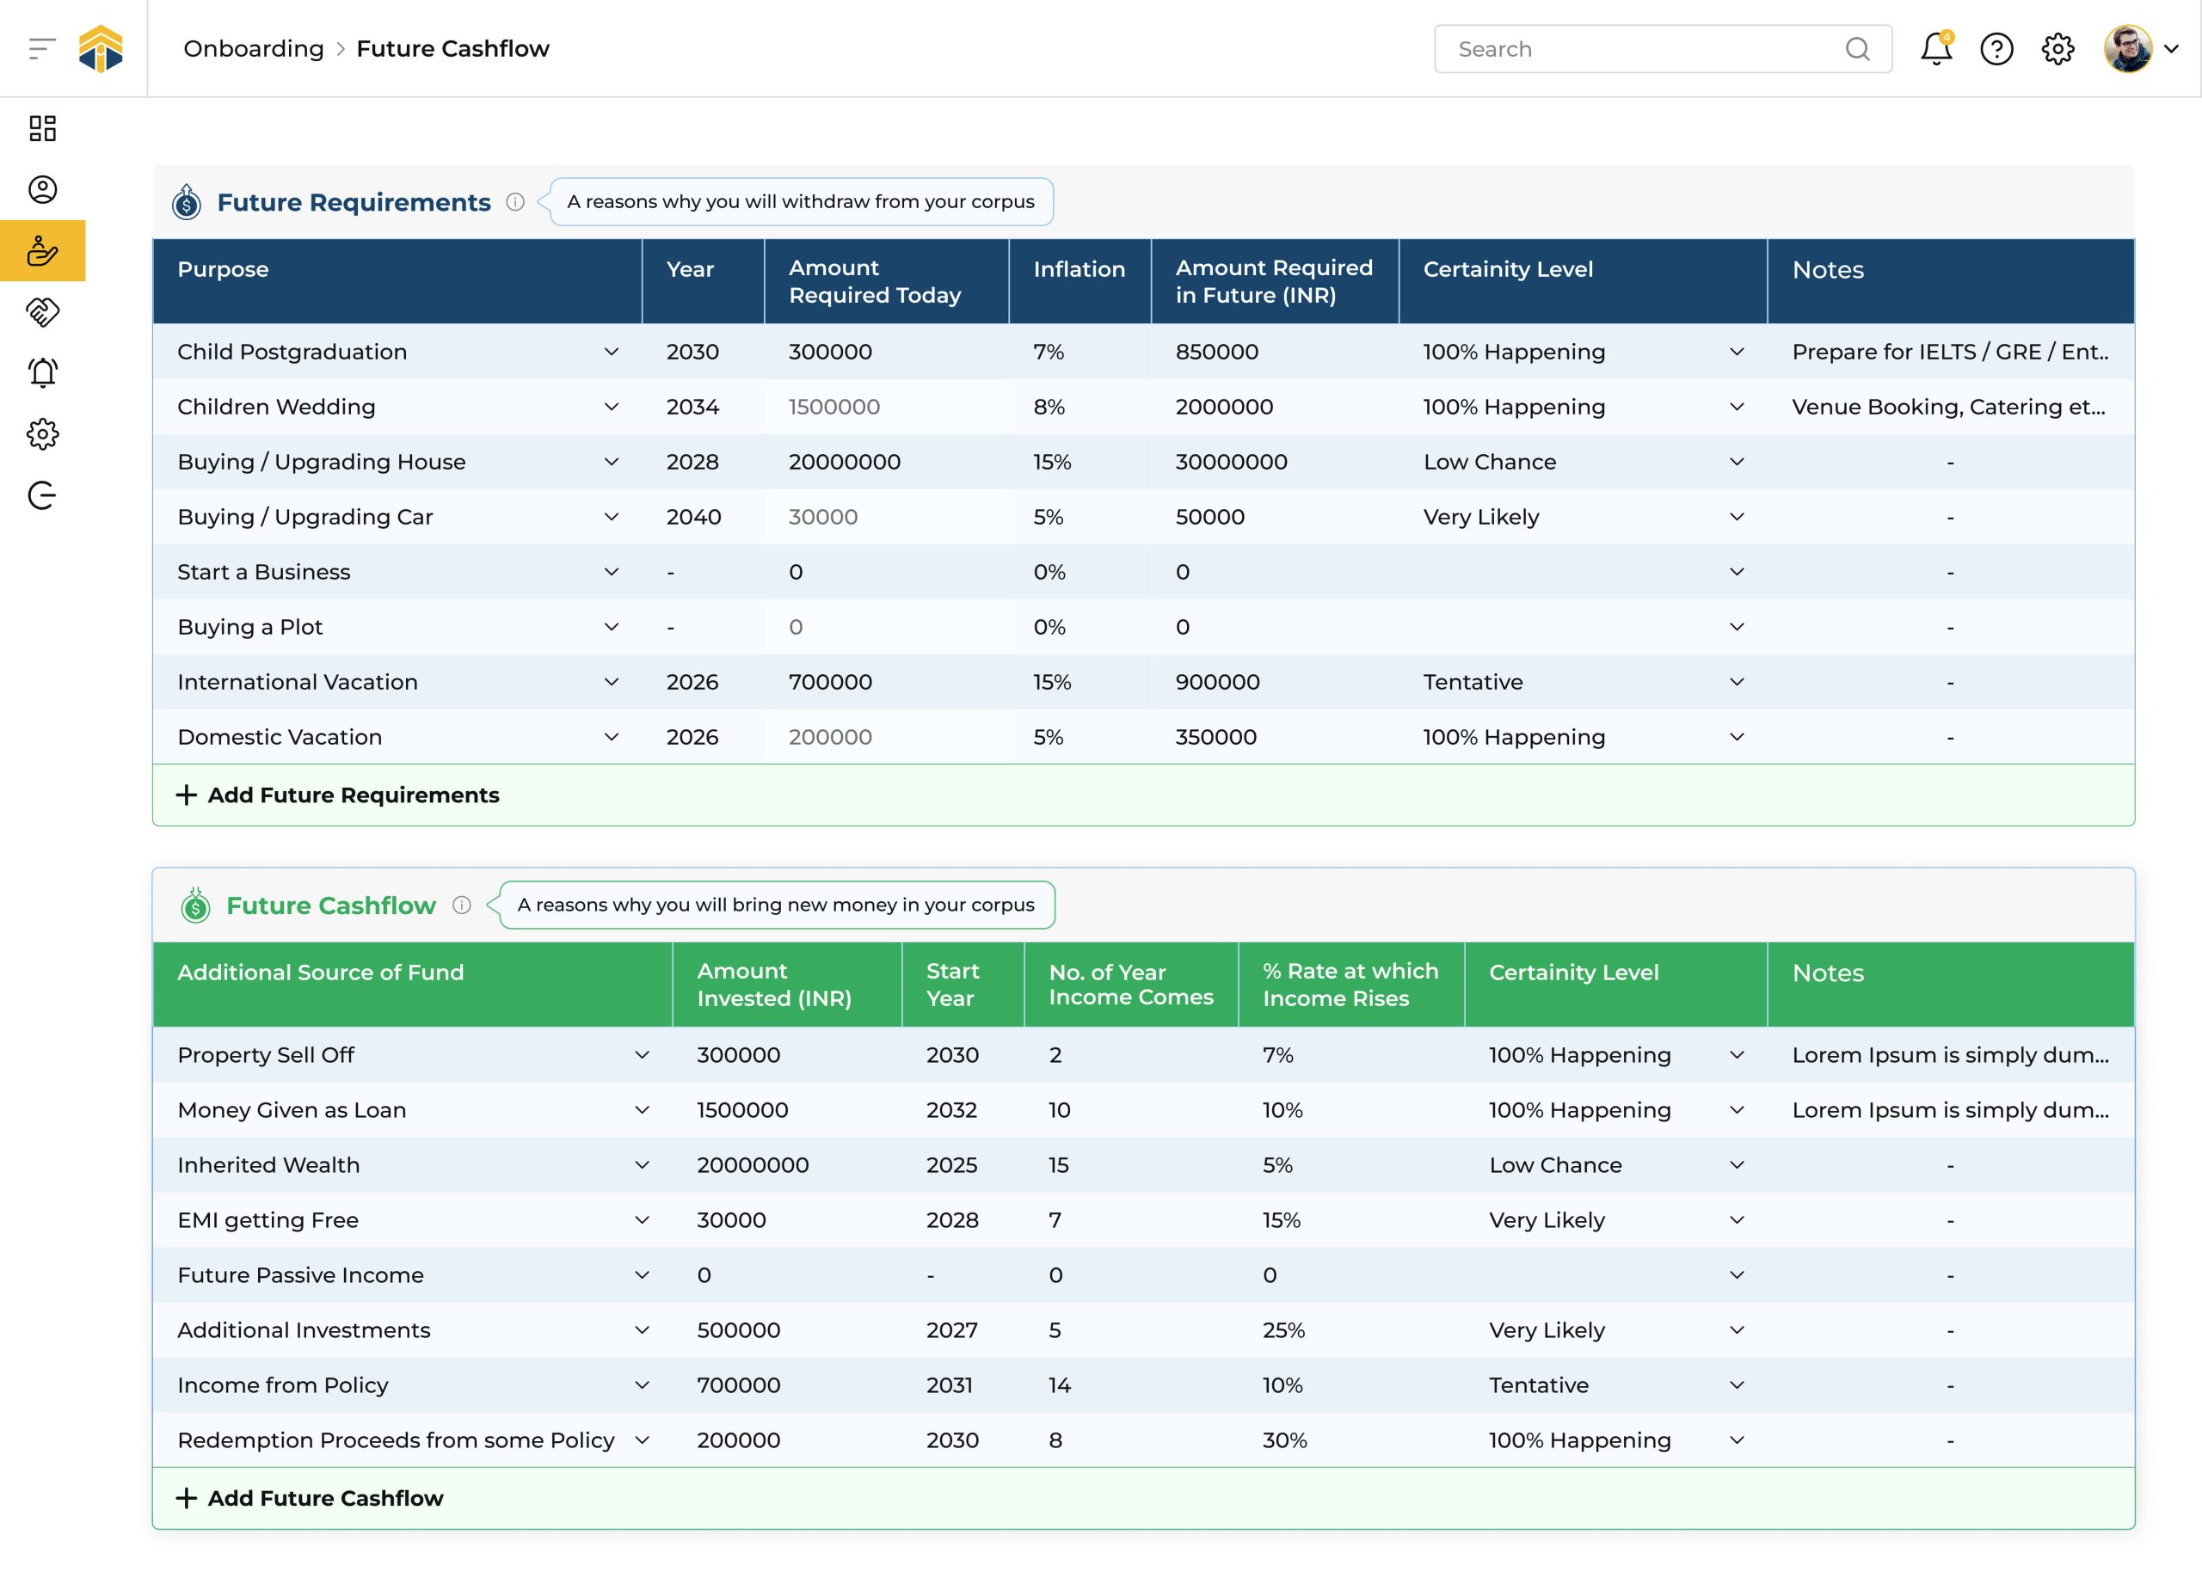The height and width of the screenshot is (1596, 2202).
Task: Click Add Future Requirements button
Action: (338, 795)
